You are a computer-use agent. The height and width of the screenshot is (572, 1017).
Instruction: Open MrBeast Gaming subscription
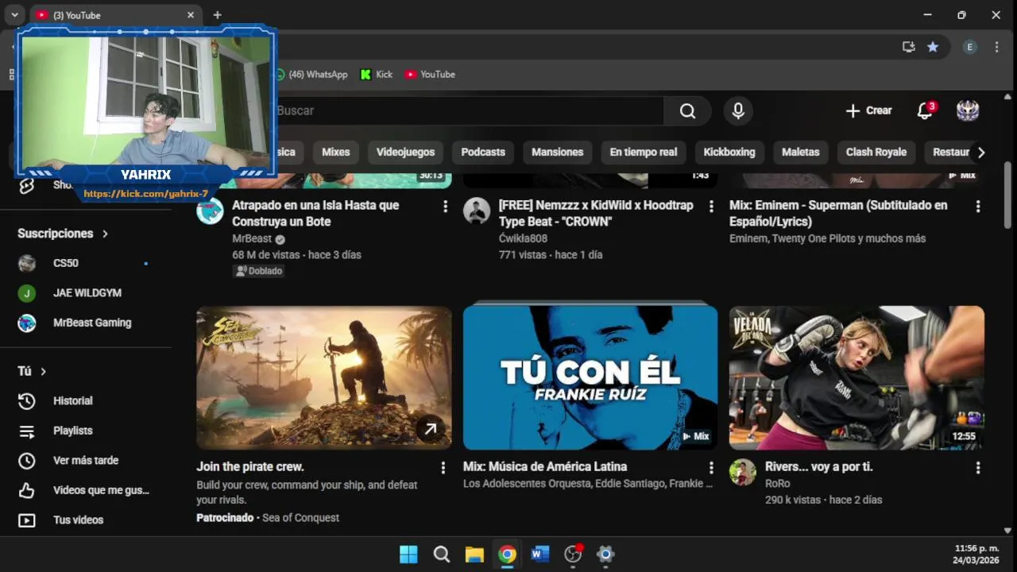tap(85, 323)
